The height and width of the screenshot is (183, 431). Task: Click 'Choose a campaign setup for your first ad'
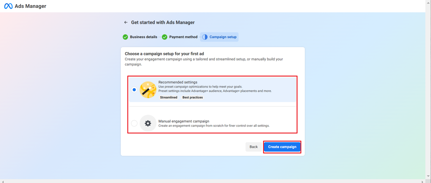164,53
